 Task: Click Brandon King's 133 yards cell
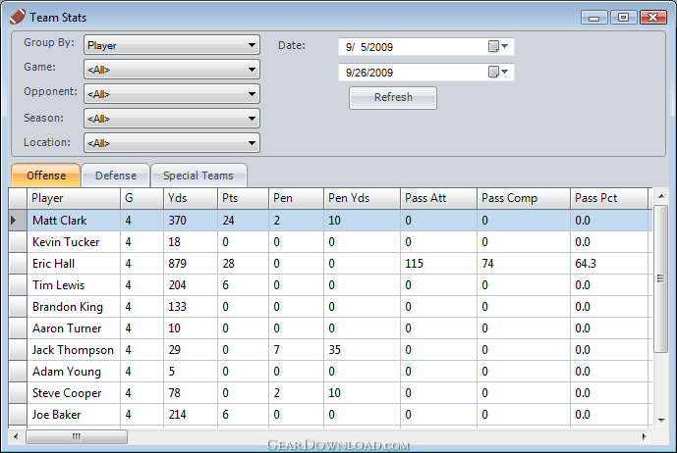[191, 307]
